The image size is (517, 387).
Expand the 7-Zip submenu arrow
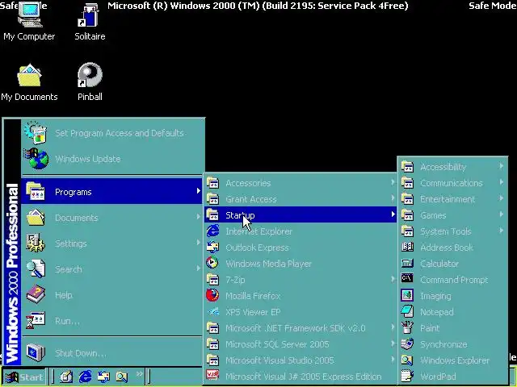coord(393,279)
